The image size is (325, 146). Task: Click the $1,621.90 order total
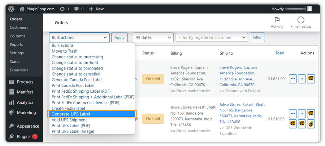coord(276,79)
